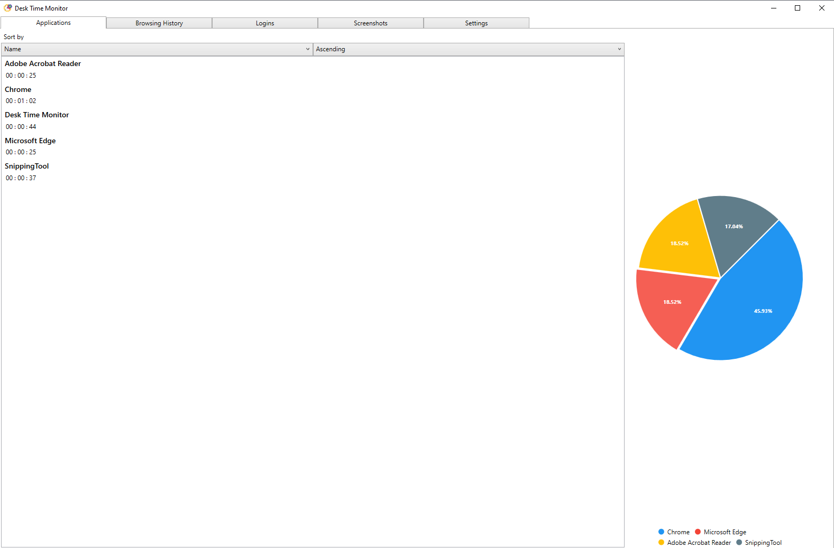Close the Desk Time Monitor window

pyautogui.click(x=822, y=8)
